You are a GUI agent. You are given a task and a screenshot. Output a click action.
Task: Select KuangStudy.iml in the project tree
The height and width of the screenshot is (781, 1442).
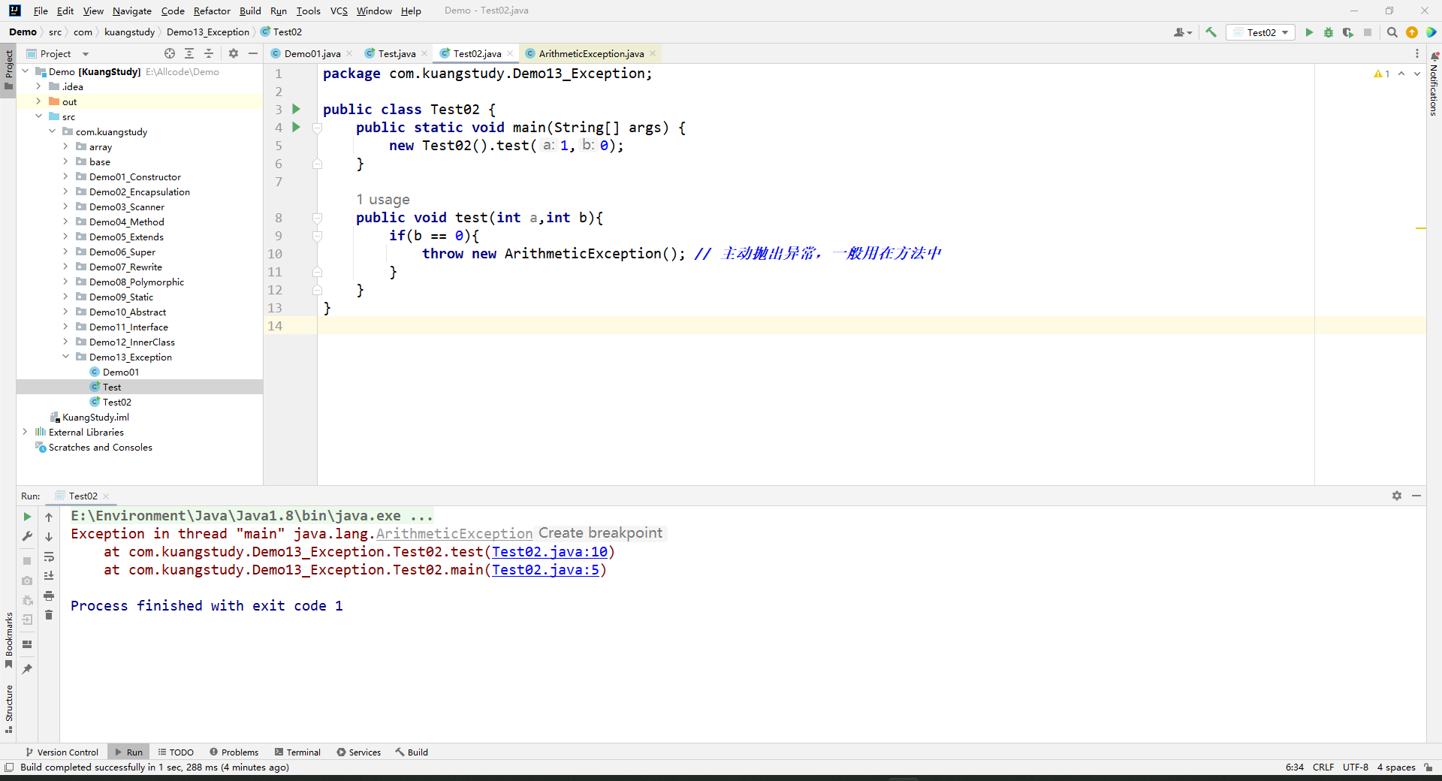click(95, 417)
